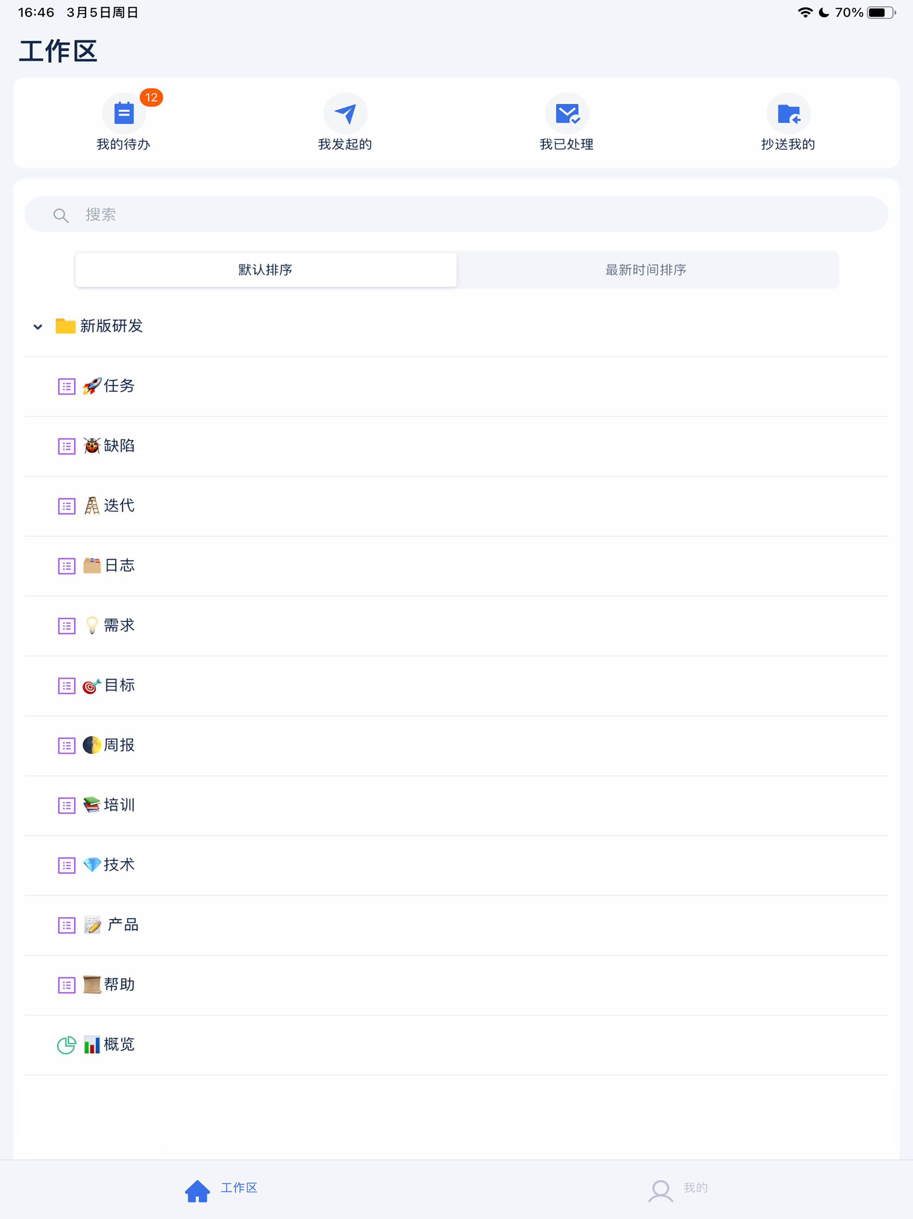Switch to 默认排序 tab
Image resolution: width=913 pixels, height=1219 pixels.
click(265, 270)
